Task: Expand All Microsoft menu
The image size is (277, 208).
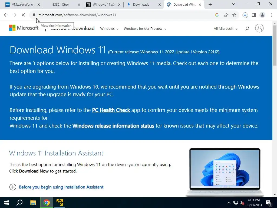Action: pos(226,29)
